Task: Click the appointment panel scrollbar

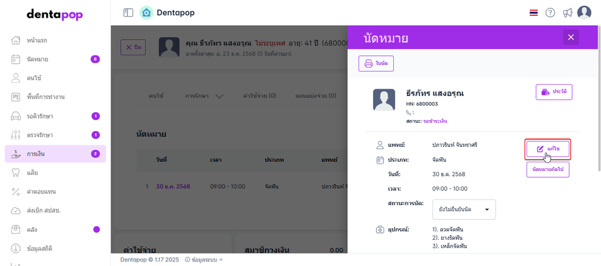Action: pos(599,98)
